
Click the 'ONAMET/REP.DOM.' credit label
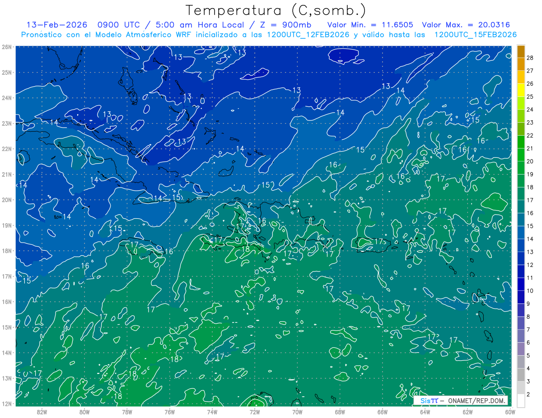[x=476, y=400]
